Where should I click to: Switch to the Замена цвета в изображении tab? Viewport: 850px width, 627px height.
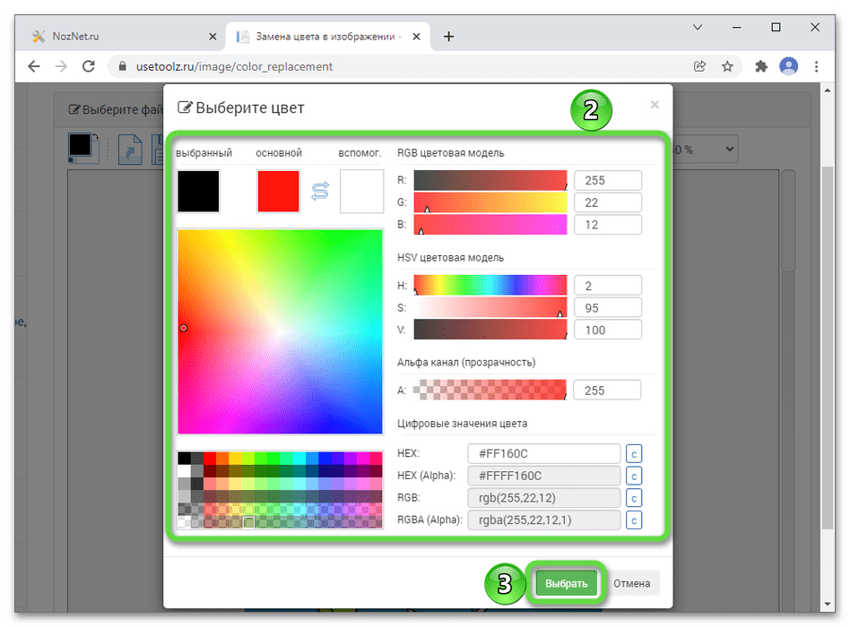(x=327, y=37)
